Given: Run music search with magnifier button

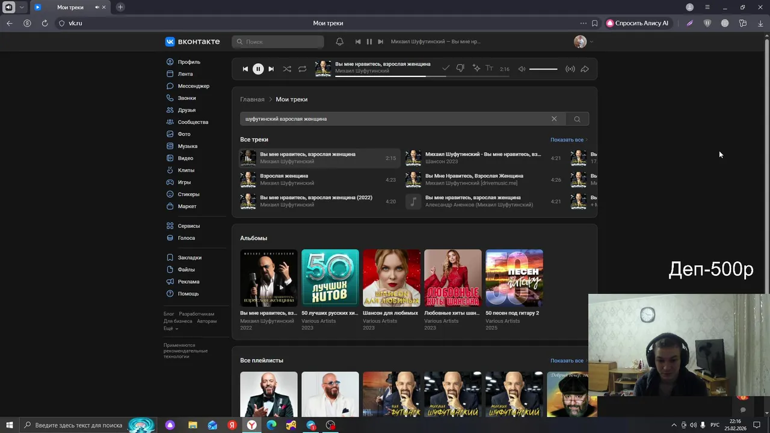Looking at the screenshot, I should tap(577, 118).
